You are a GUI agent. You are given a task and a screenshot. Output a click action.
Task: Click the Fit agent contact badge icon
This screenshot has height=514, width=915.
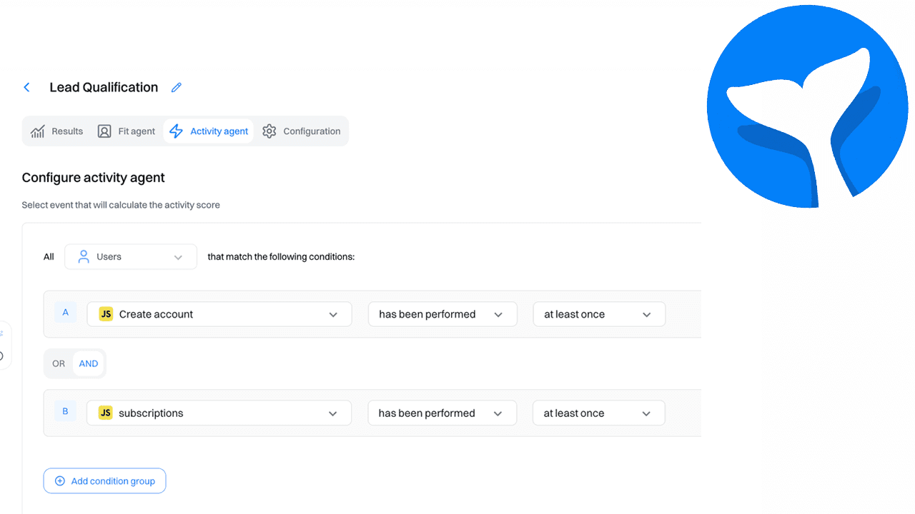tap(104, 131)
